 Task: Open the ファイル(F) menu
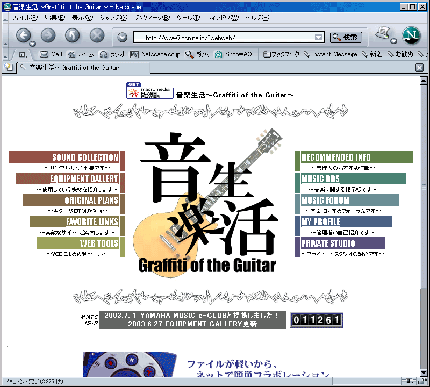24,18
